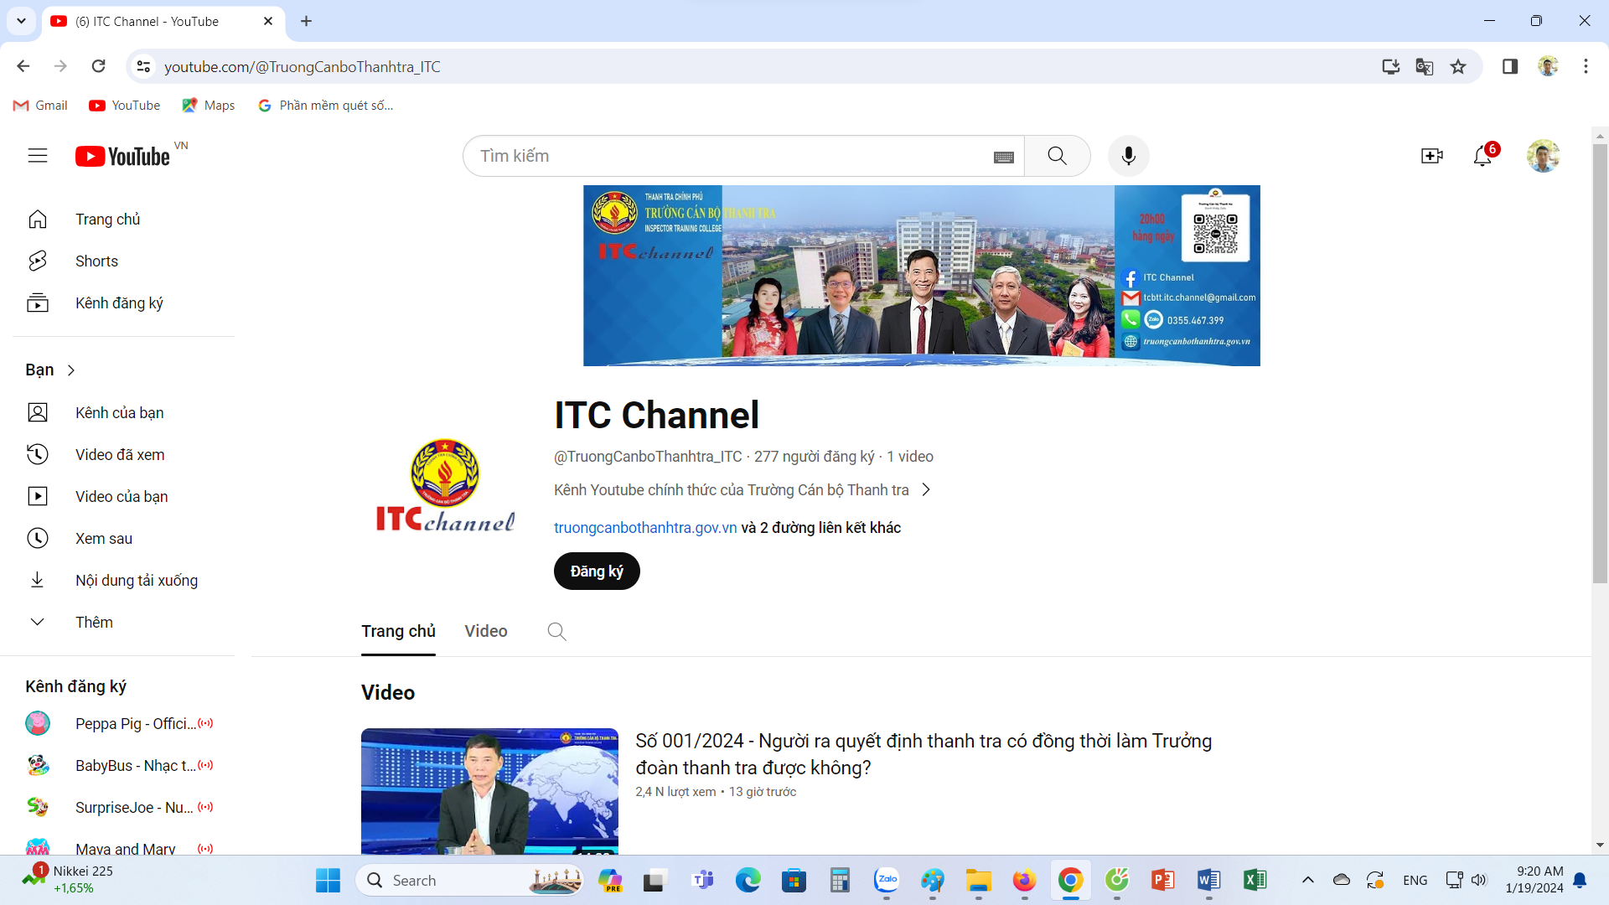Toggle Chrome side panel button

coord(1509,67)
